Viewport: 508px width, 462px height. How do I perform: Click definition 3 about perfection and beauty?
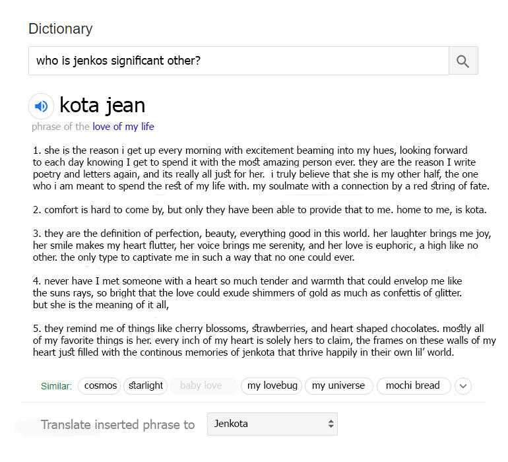click(x=262, y=246)
